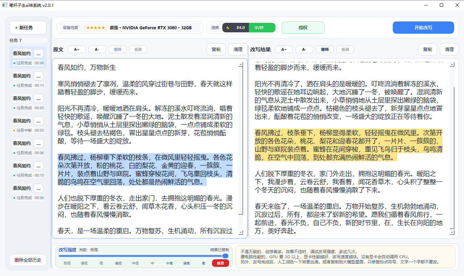Create a new task with 新任务
The width and height of the screenshot is (464, 276).
[x=28, y=28]
